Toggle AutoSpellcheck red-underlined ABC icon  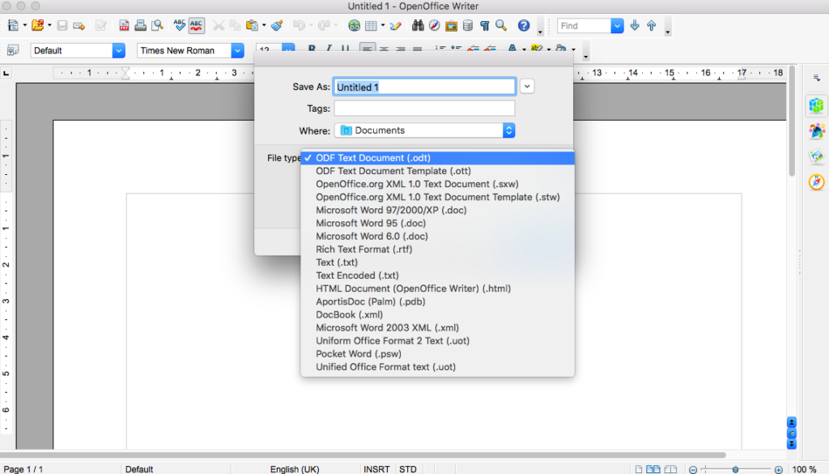[x=197, y=26]
